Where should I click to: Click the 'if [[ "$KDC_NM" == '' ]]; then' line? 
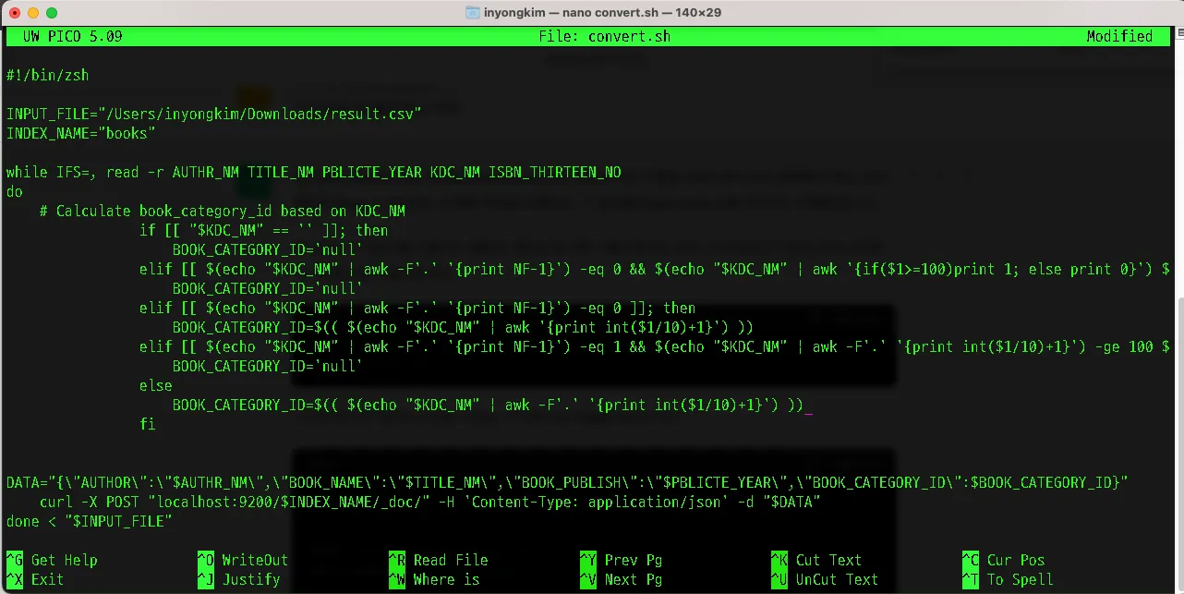point(264,230)
